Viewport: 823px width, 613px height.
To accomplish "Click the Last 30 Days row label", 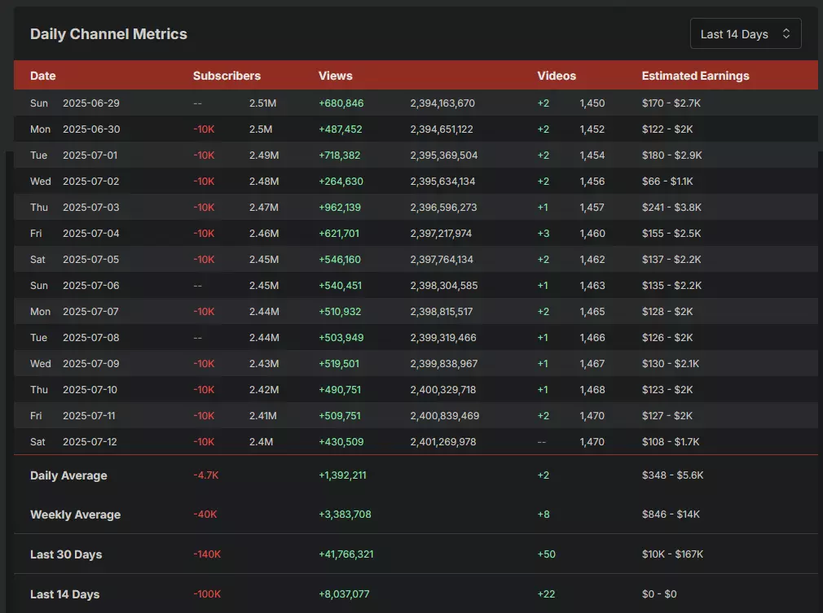I will (x=66, y=554).
